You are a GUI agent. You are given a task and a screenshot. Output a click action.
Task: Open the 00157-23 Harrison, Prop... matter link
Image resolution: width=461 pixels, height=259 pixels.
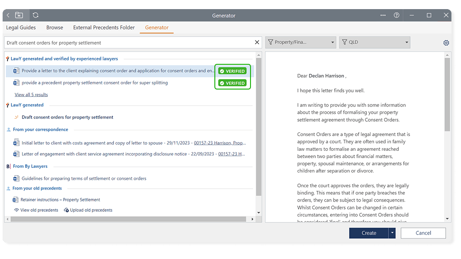pyautogui.click(x=220, y=143)
